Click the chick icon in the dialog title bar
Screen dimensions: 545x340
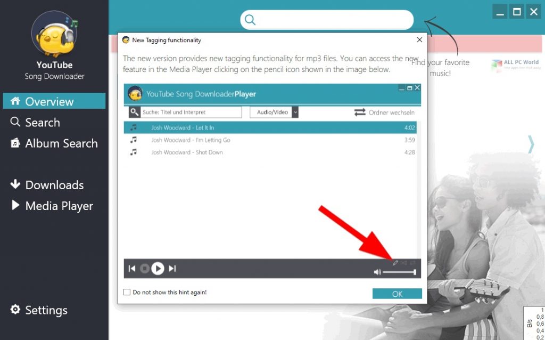(126, 40)
